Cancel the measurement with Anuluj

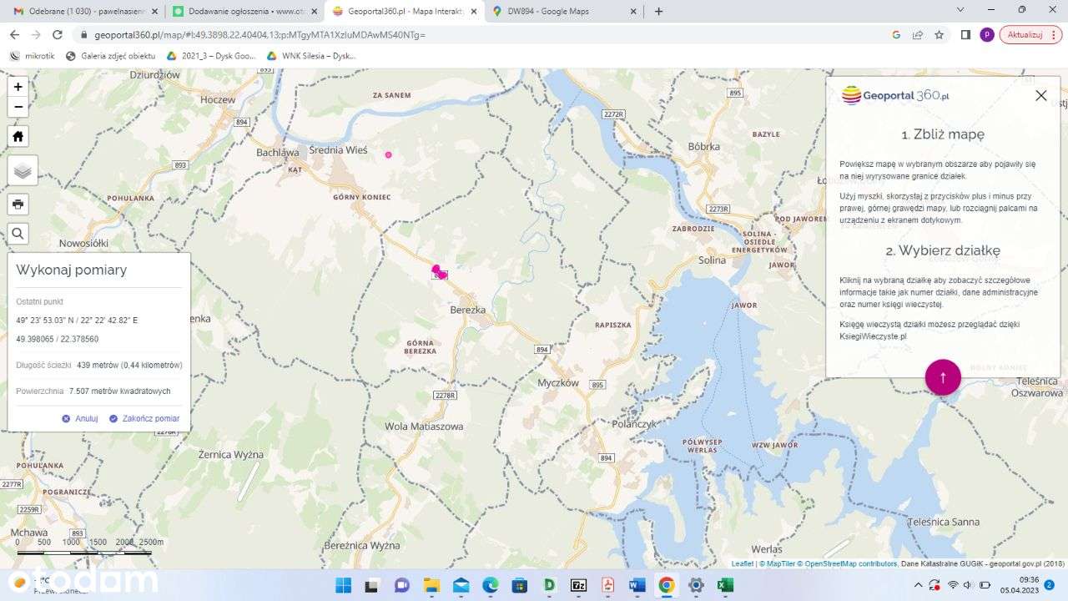coord(80,418)
